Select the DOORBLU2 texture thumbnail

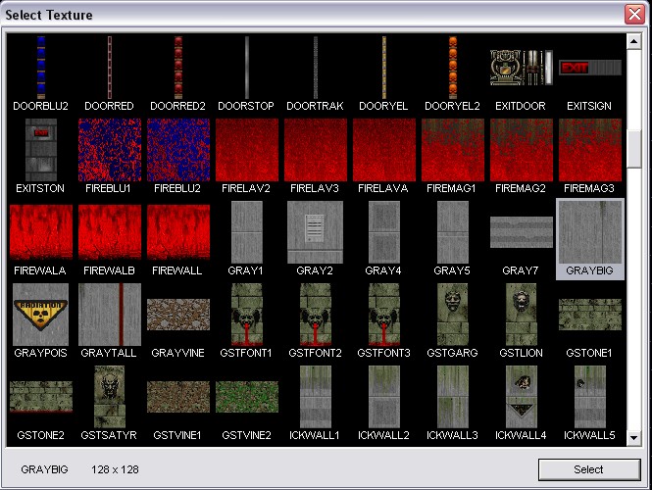41,68
